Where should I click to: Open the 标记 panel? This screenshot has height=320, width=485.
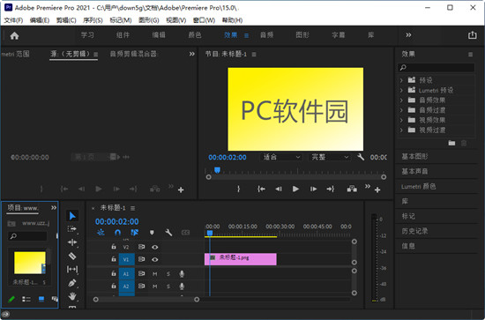pos(408,216)
